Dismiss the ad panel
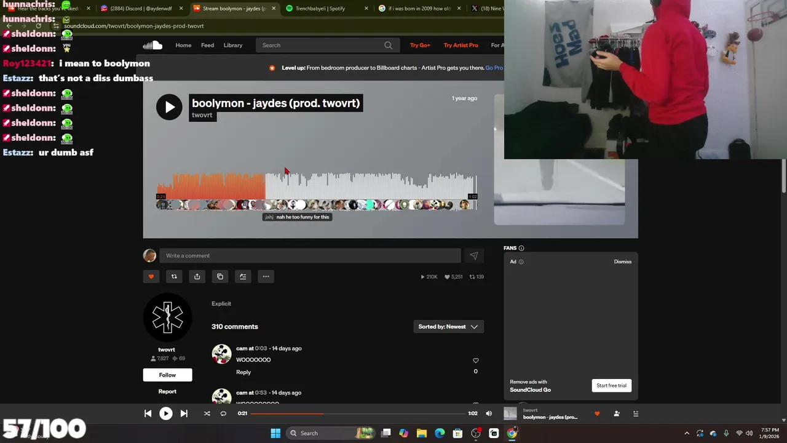Viewport: 787px width, 443px height. point(622,261)
